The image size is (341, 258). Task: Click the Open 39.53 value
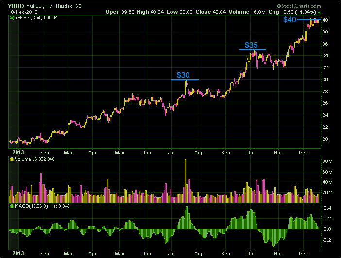[120, 12]
